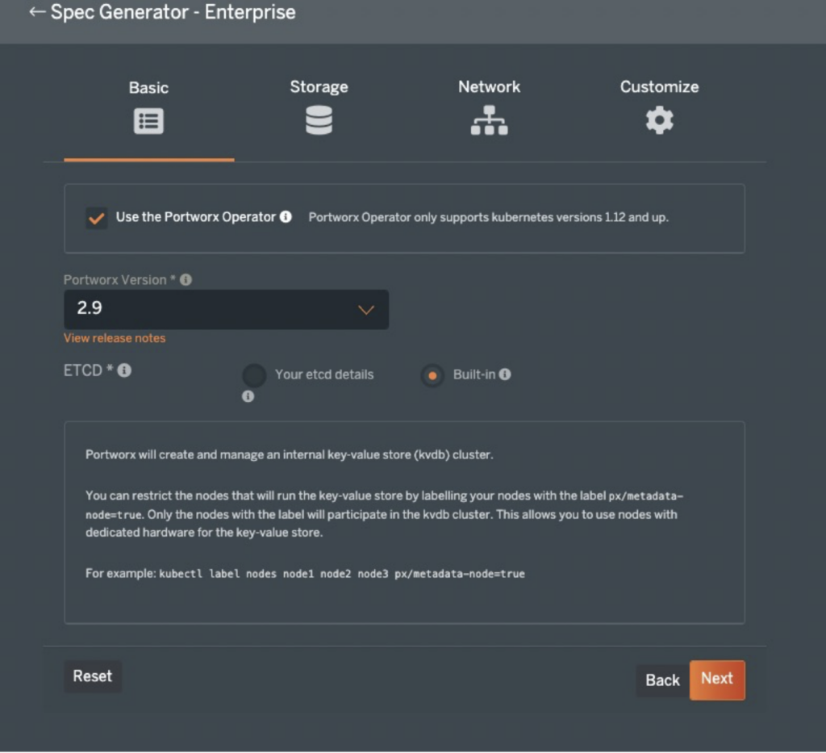Select the Basic list icon
The height and width of the screenshot is (753, 826).
pyautogui.click(x=148, y=120)
